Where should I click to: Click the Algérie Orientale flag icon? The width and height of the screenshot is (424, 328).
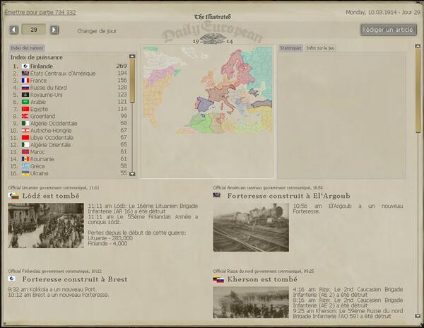point(25,145)
